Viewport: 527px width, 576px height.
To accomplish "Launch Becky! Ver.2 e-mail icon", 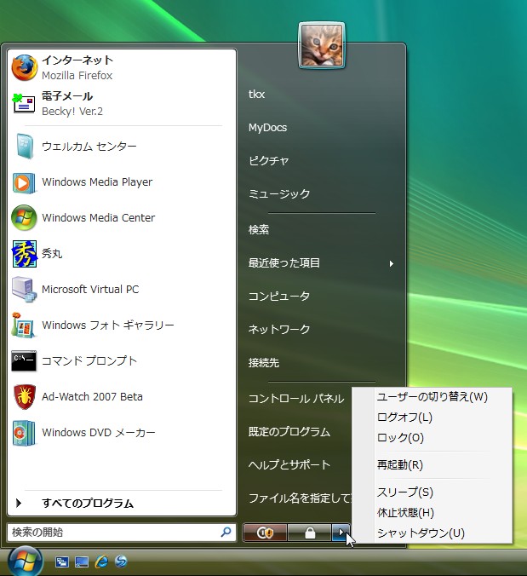I will point(24,104).
